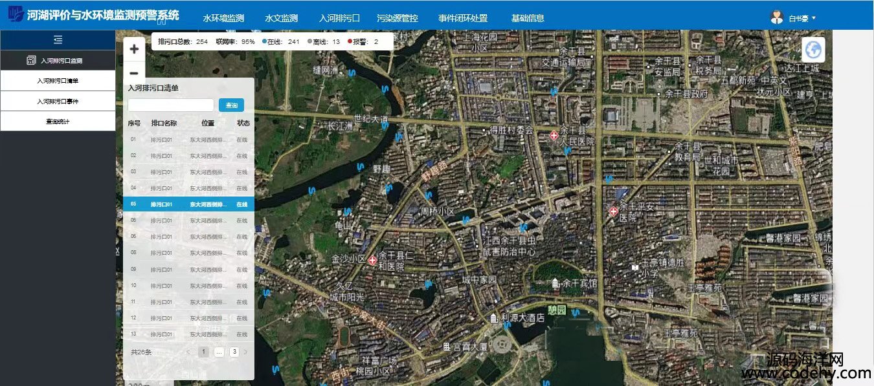Click the 排口名称 column header

(164, 123)
